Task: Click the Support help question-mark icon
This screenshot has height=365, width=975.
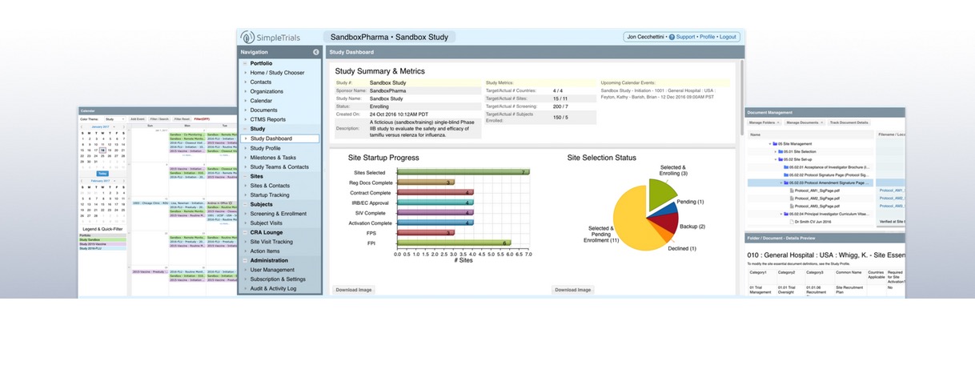Action: [x=672, y=37]
